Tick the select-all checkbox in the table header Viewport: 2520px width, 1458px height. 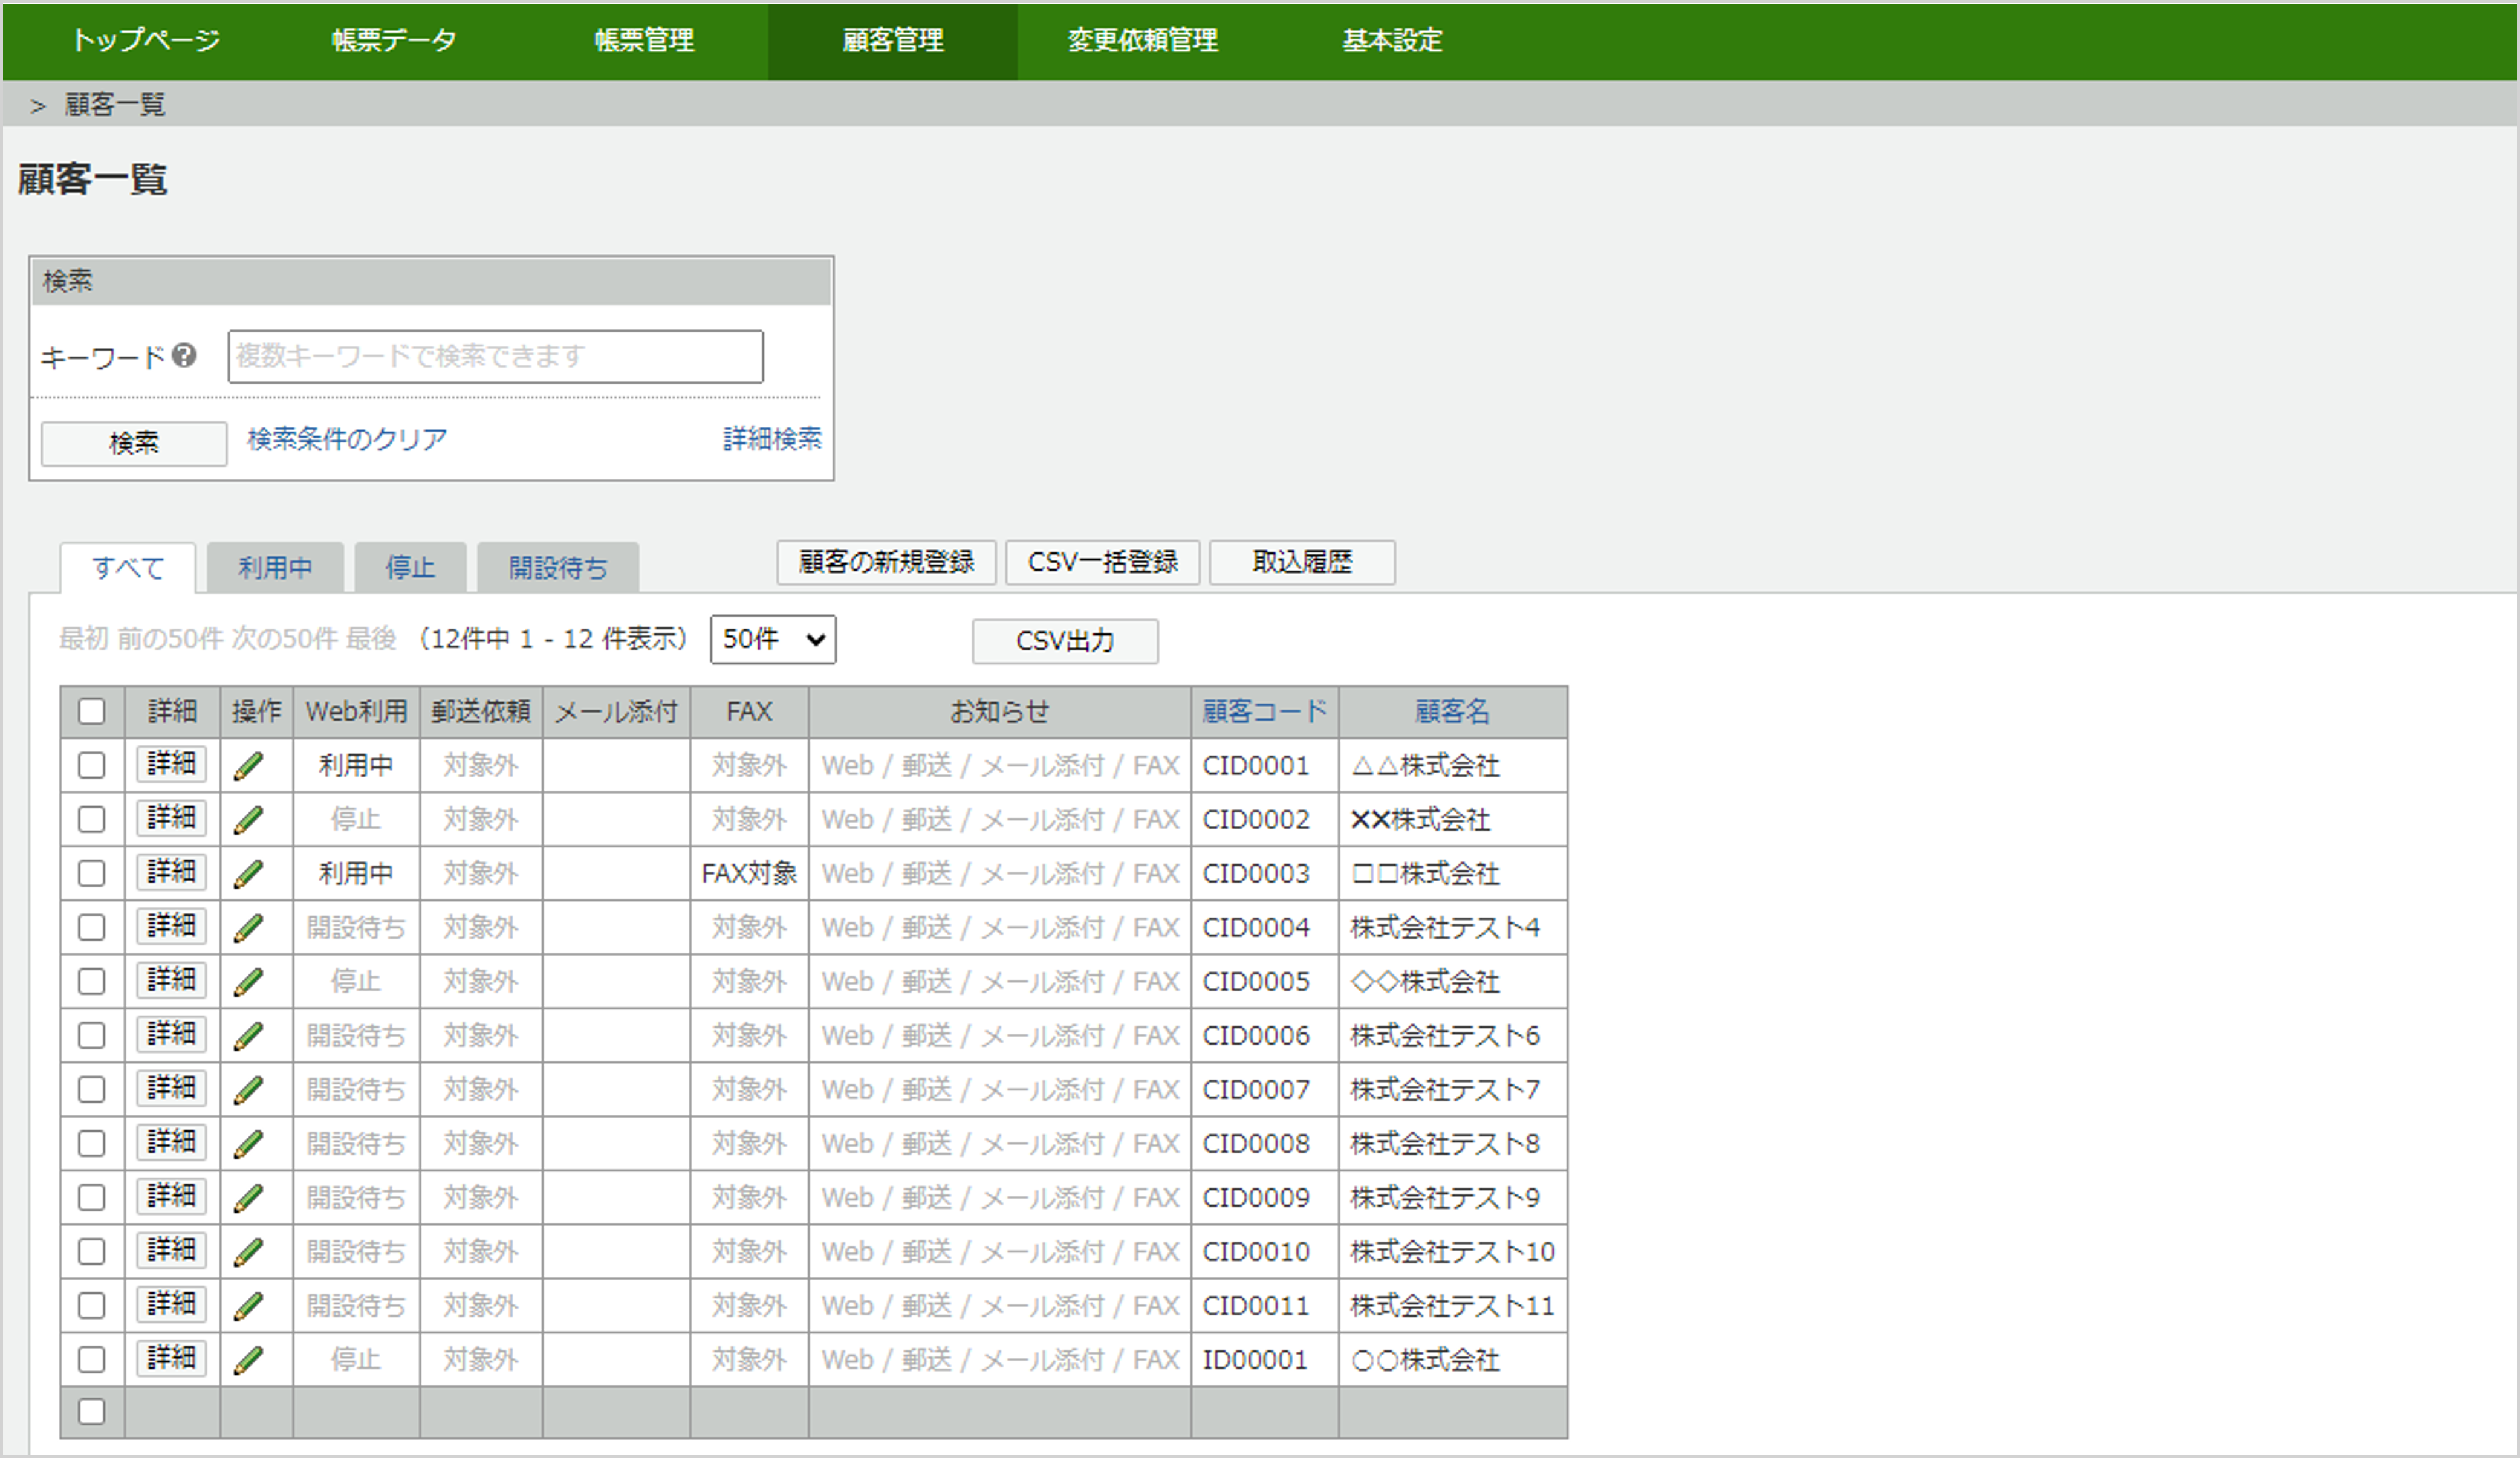point(91,711)
